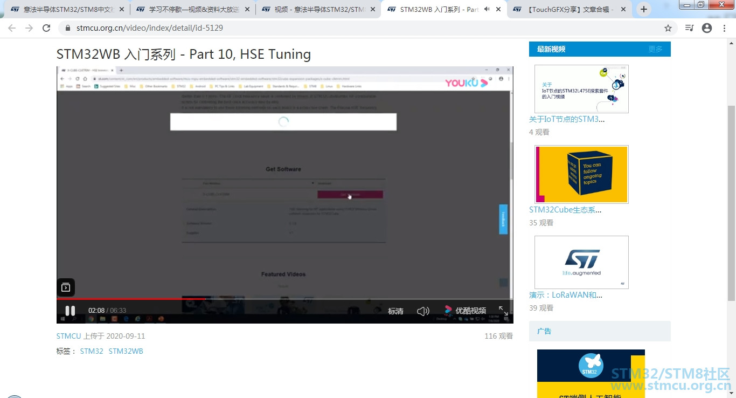Open the picture-in-picture mini player icon

66,287
